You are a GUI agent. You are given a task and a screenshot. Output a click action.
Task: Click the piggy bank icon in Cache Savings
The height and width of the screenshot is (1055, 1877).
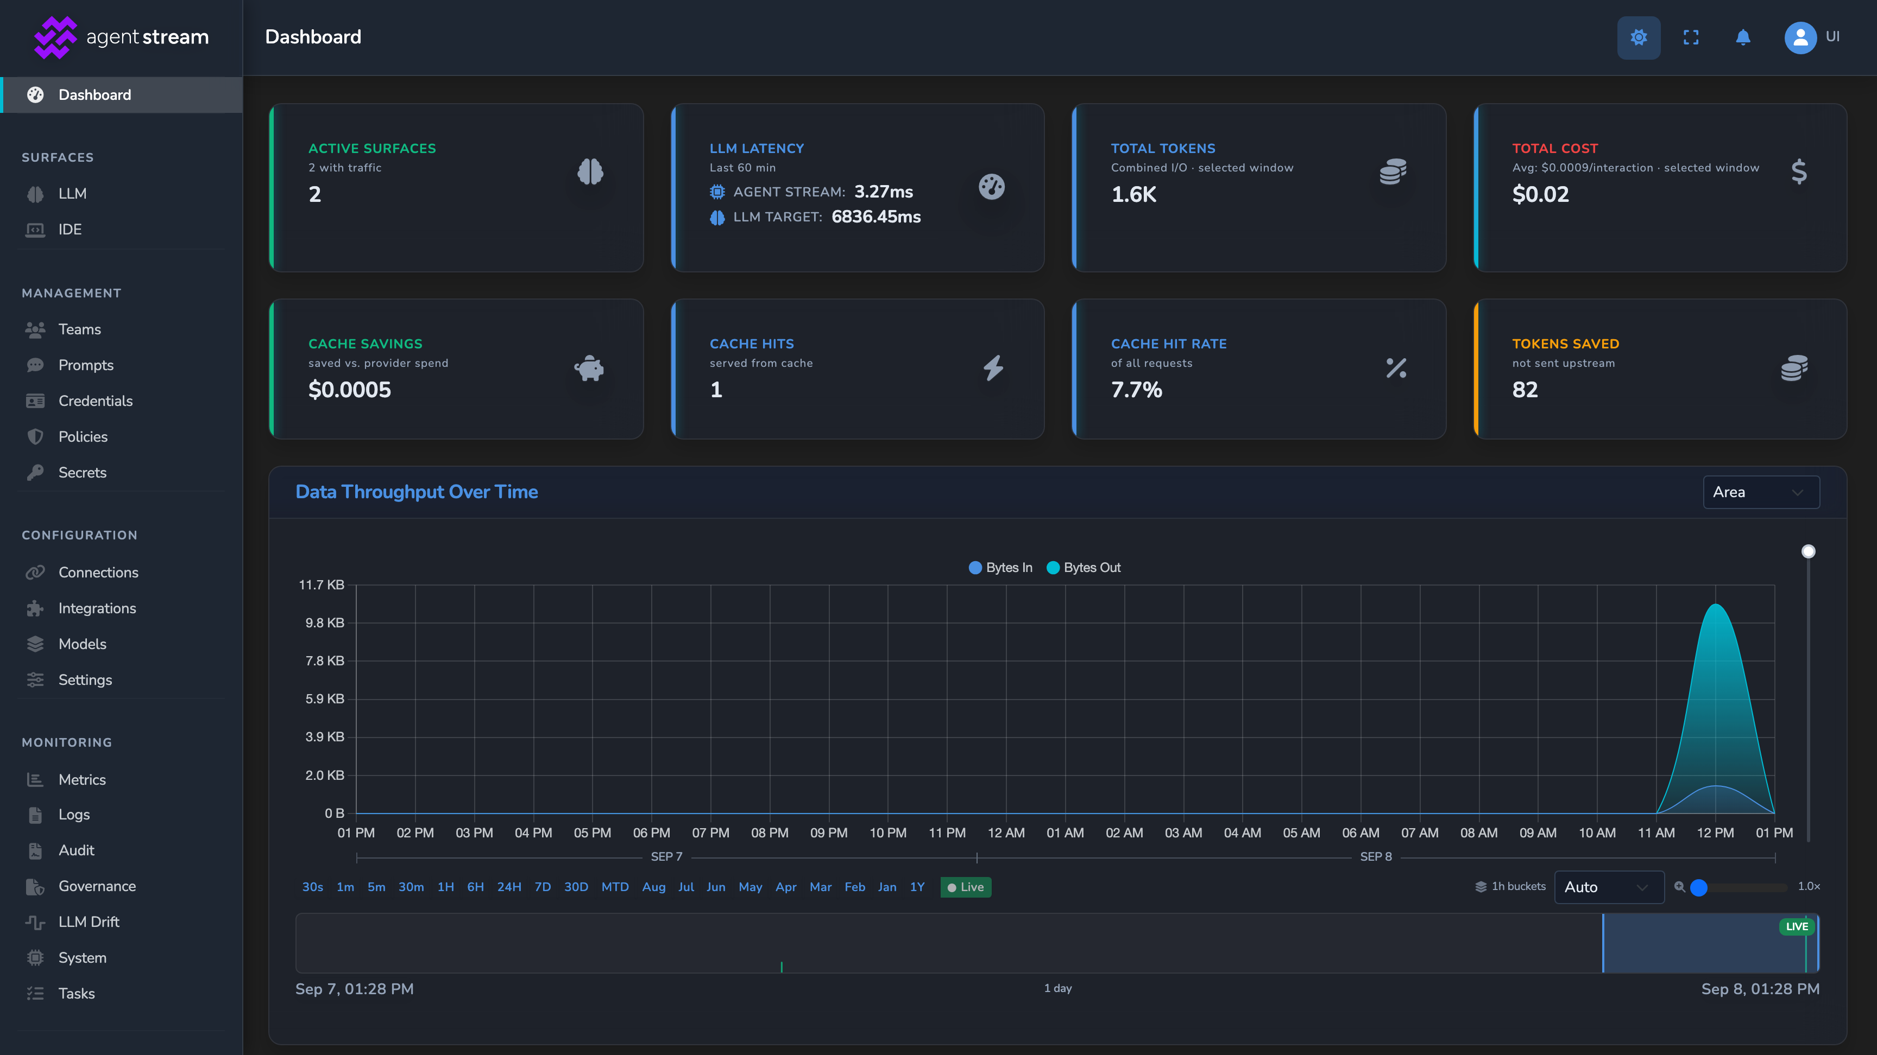pos(589,368)
